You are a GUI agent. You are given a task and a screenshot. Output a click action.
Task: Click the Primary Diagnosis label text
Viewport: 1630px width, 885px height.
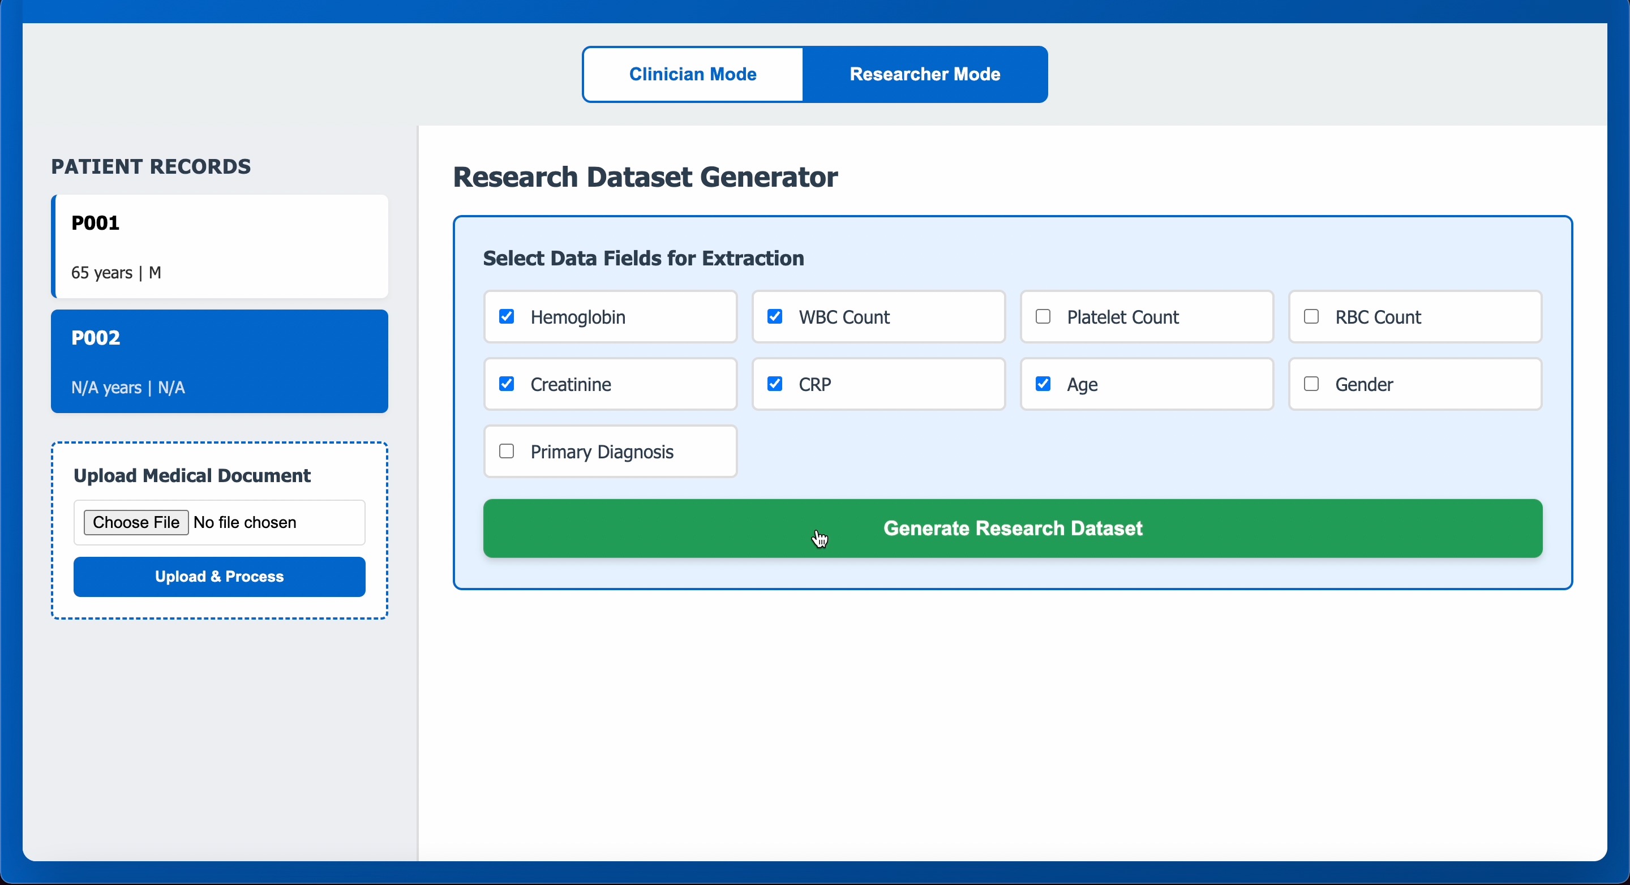[x=602, y=452]
